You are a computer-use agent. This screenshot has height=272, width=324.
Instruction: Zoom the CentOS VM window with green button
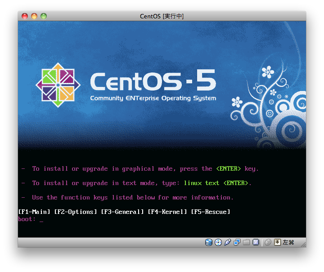[44, 16]
